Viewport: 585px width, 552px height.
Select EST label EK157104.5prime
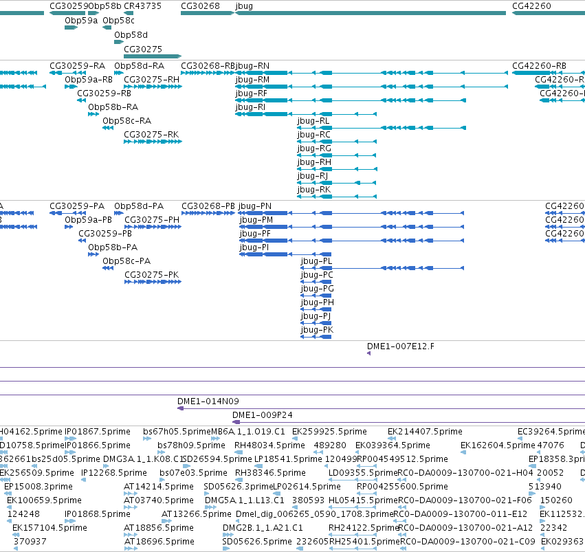tap(49, 528)
